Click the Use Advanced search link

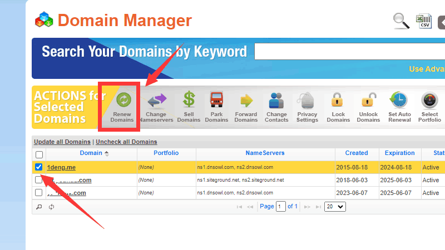[427, 69]
